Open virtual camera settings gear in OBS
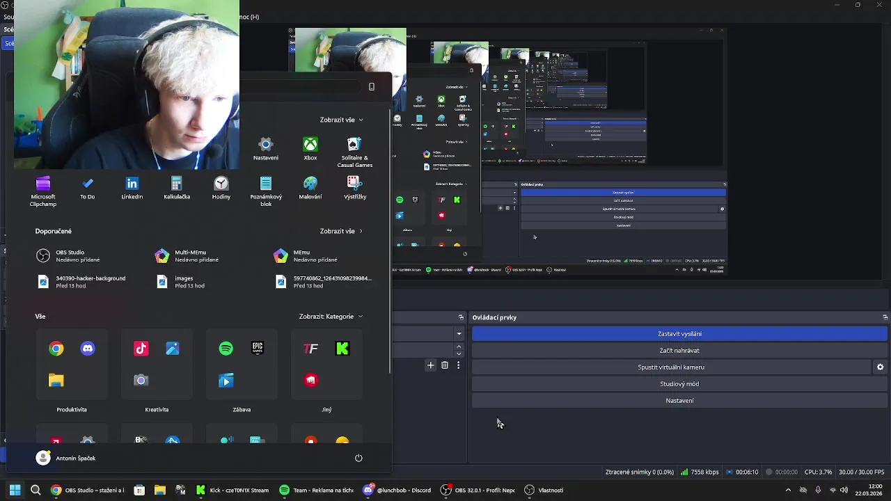 (880, 367)
